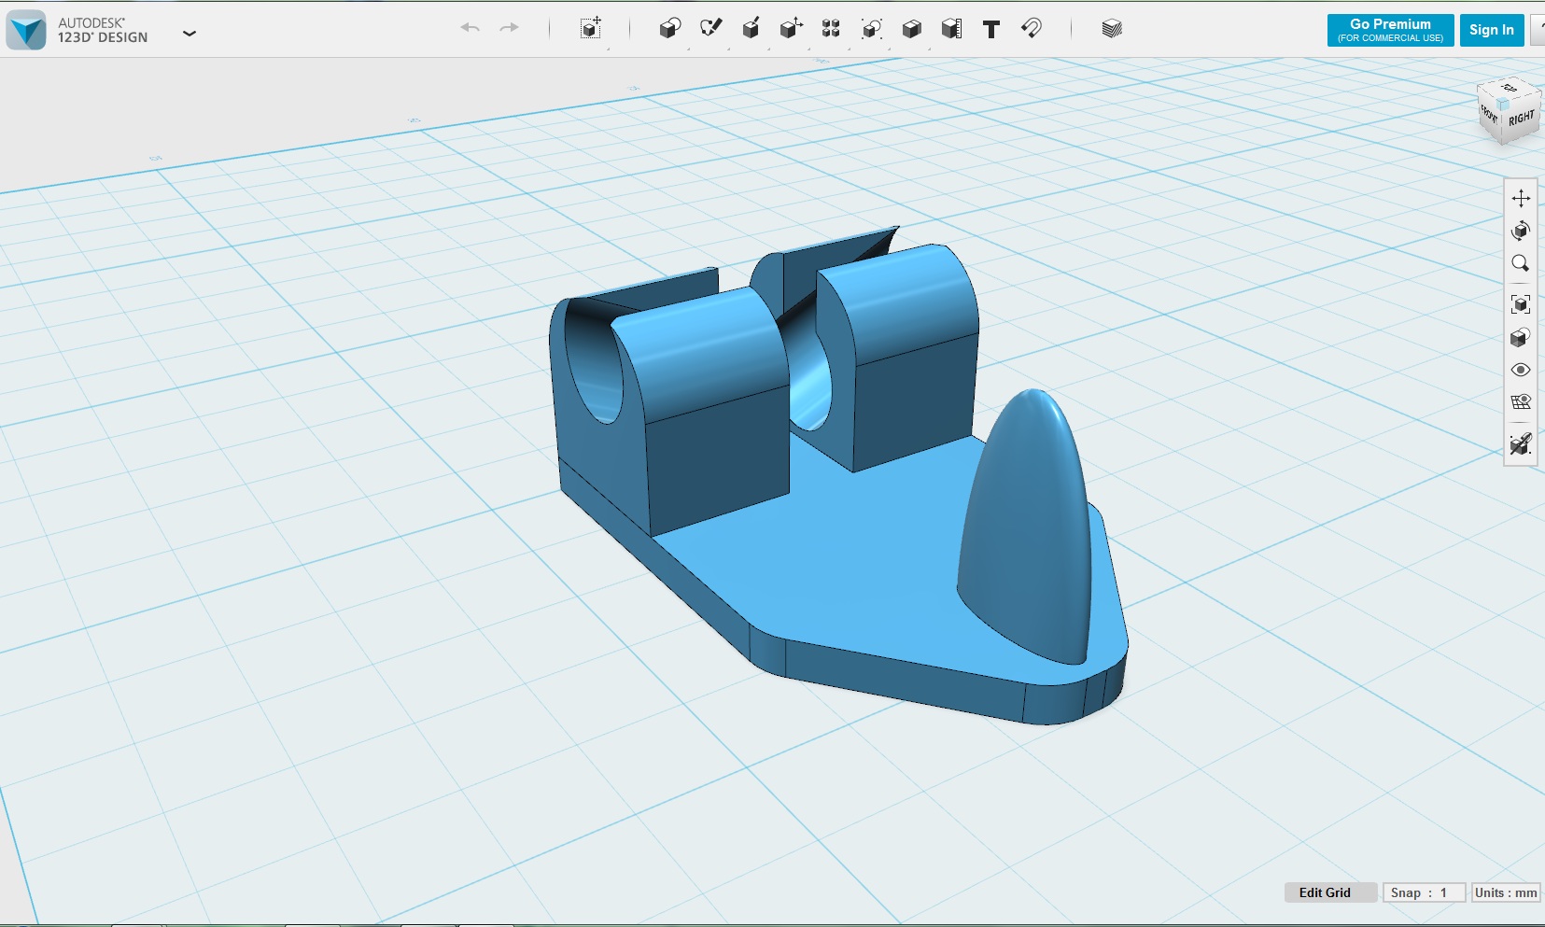The width and height of the screenshot is (1545, 927).
Task: Toggle snapping while moving objects
Action: tap(1521, 443)
